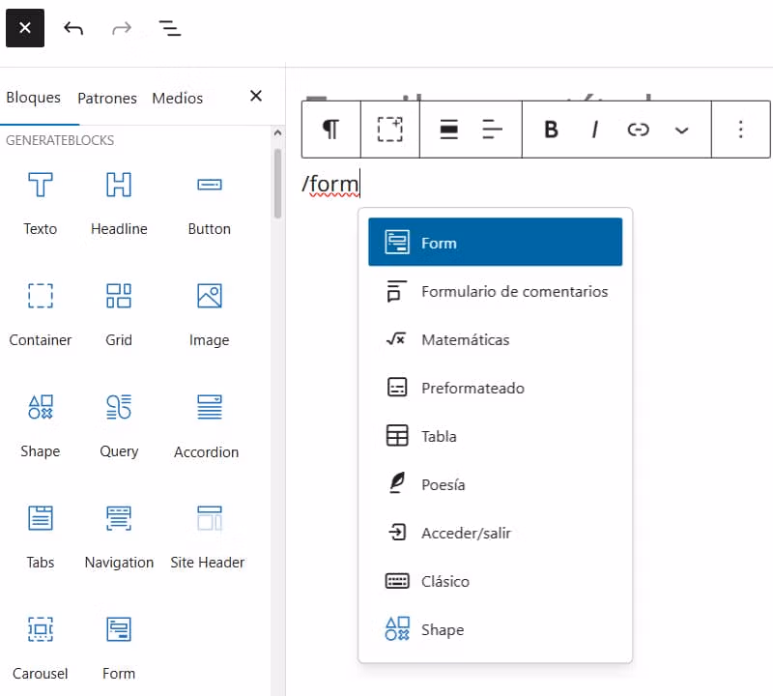Redo the last undone change
This screenshot has width=773, height=696.
tap(122, 28)
